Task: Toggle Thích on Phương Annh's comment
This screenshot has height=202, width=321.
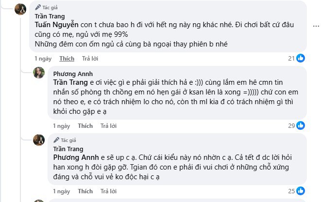Action: [x=85, y=125]
